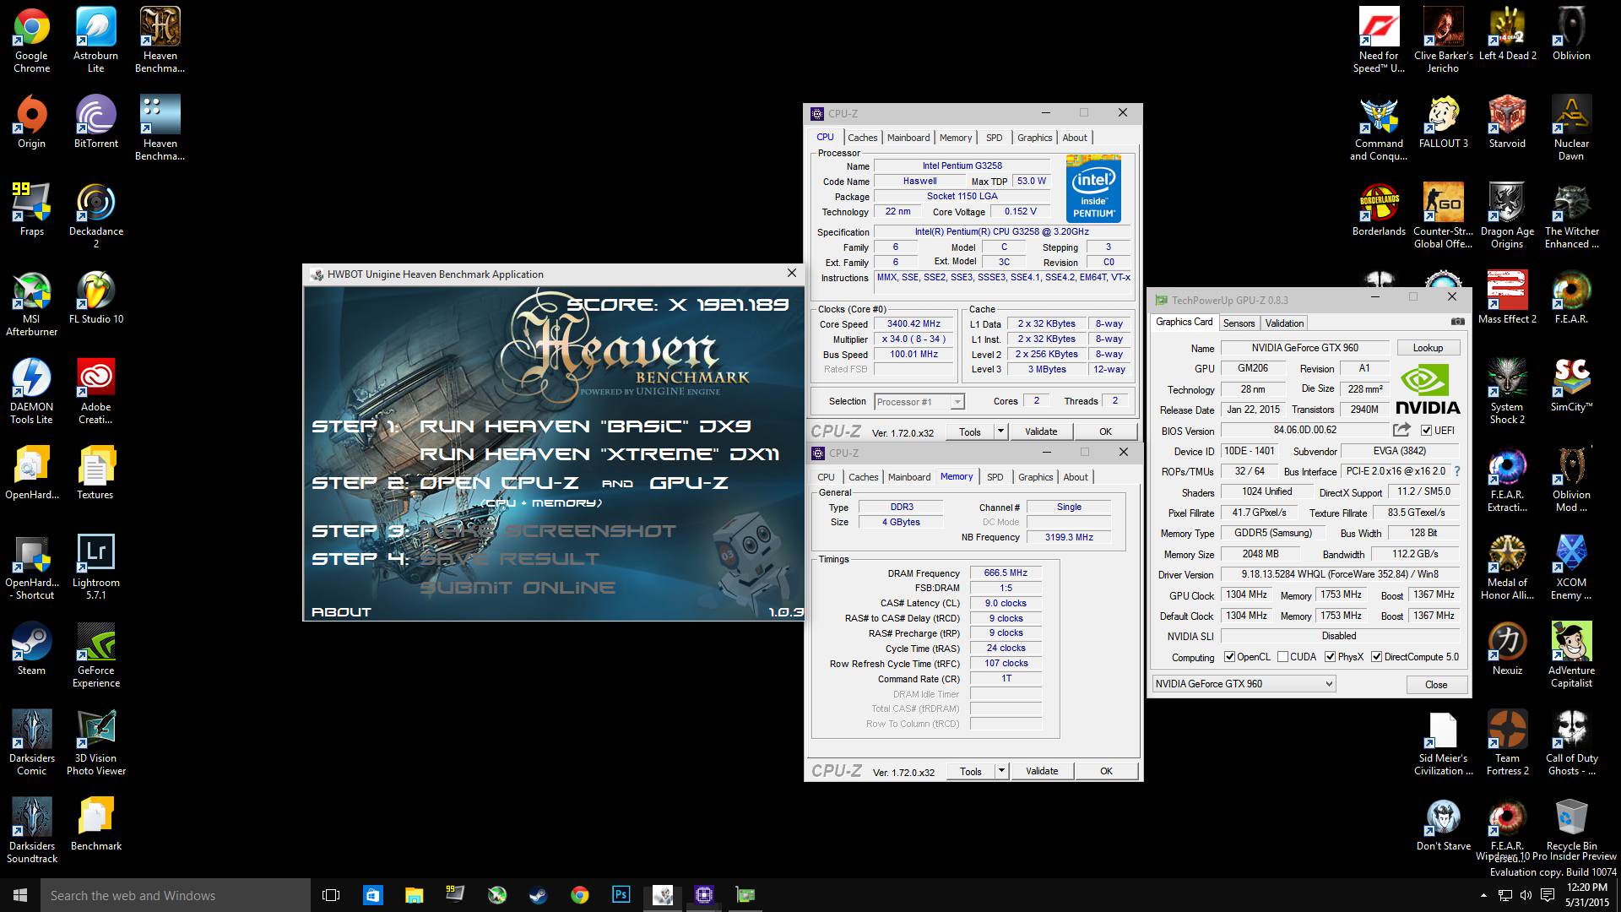
Task: Click the PCI-E bus interface question mark
Action: click(x=1457, y=471)
